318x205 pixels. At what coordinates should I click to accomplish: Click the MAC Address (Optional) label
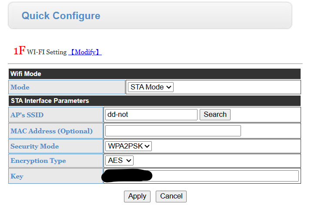point(51,131)
